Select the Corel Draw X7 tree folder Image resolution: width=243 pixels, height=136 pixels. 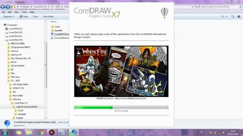(21, 103)
